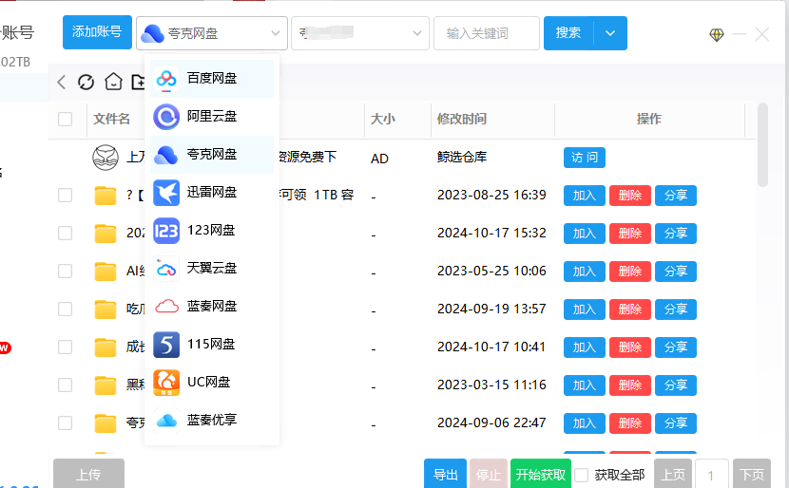Click the folder icon dated 2024-09-19 13:57
The width and height of the screenshot is (789, 488).
106,310
